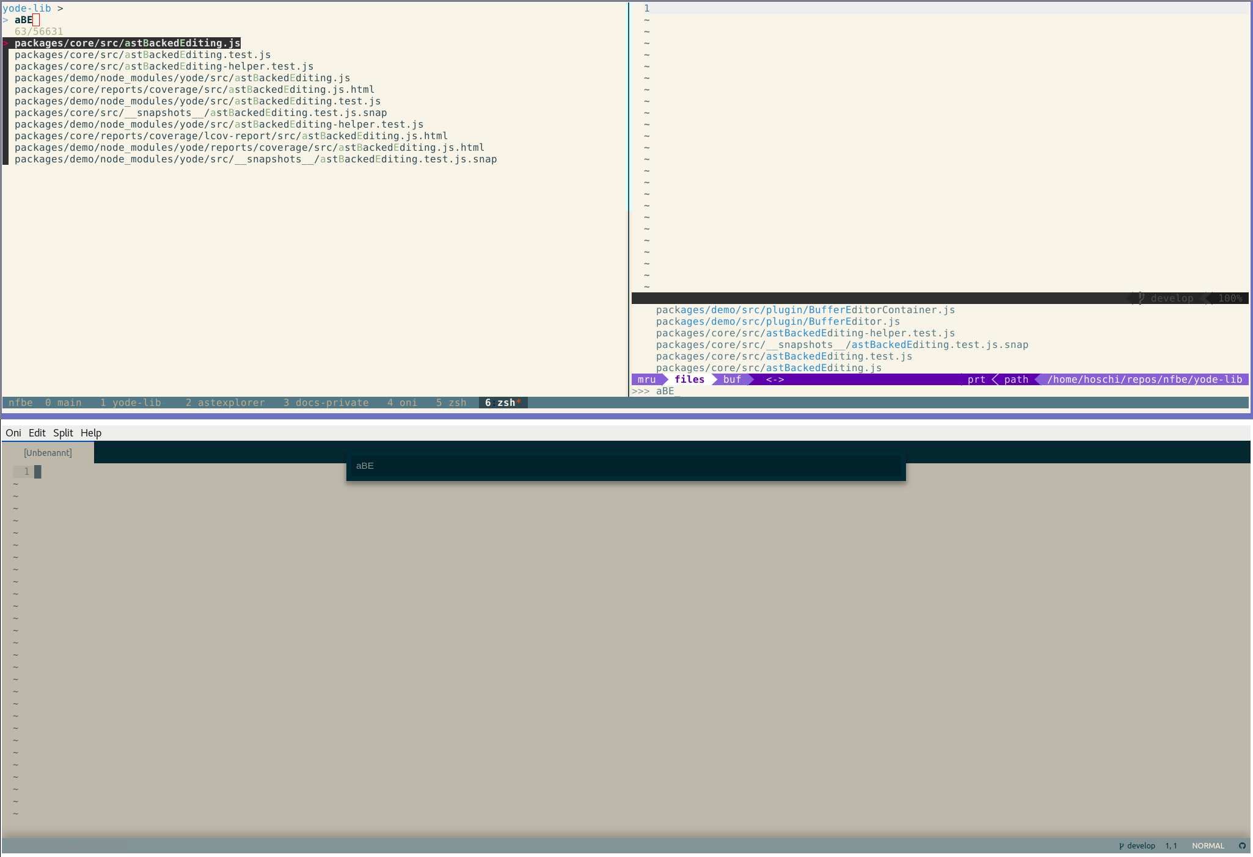Viewport: 1253px width, 857px height.
Task: Select the mru mode in CtrlP bar
Action: (x=646, y=379)
